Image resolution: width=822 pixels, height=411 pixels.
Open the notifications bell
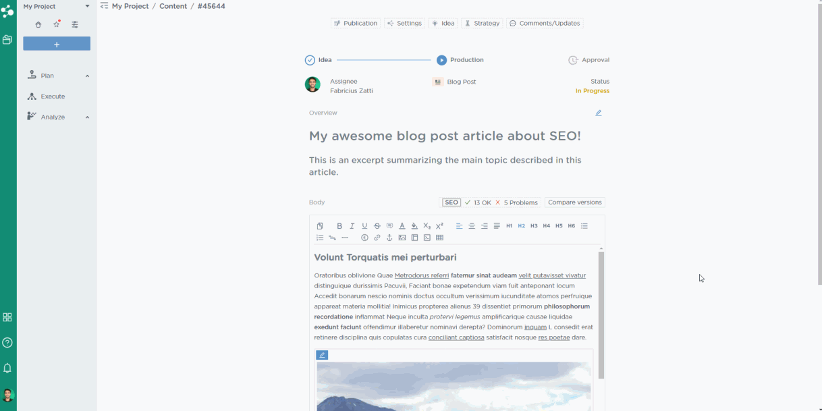click(7, 368)
